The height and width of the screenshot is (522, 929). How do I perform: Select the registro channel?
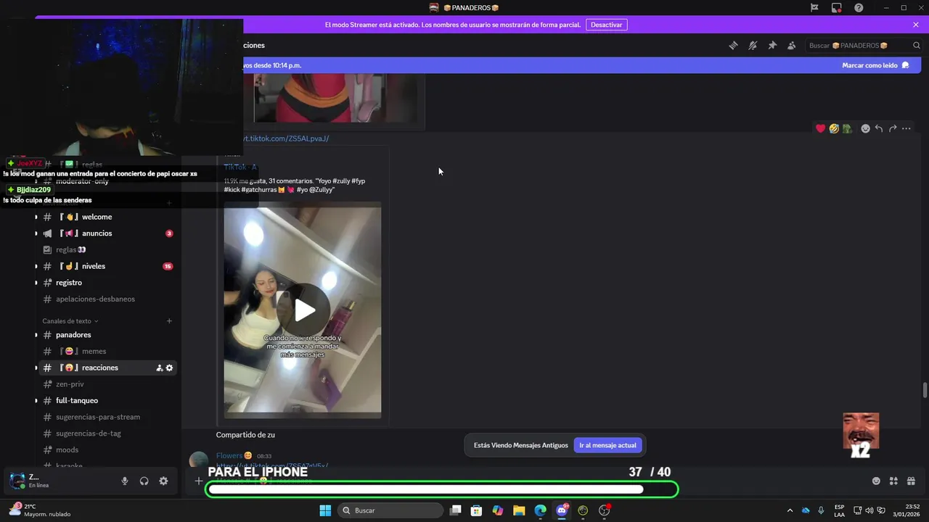107,283
